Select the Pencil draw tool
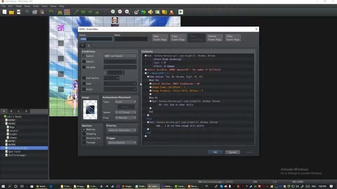337x189 pixels. point(76,12)
